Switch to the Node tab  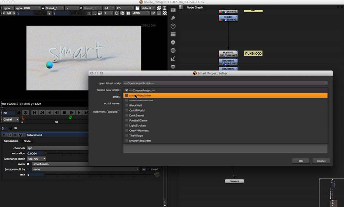pos(27,141)
